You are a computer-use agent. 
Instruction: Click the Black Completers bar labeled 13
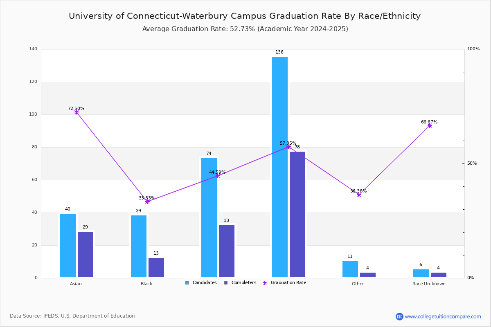pos(156,268)
